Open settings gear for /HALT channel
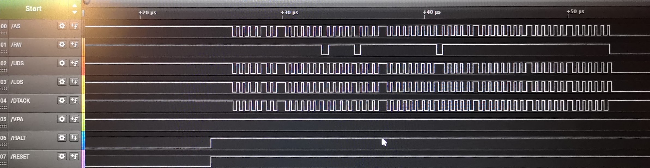 (x=62, y=138)
